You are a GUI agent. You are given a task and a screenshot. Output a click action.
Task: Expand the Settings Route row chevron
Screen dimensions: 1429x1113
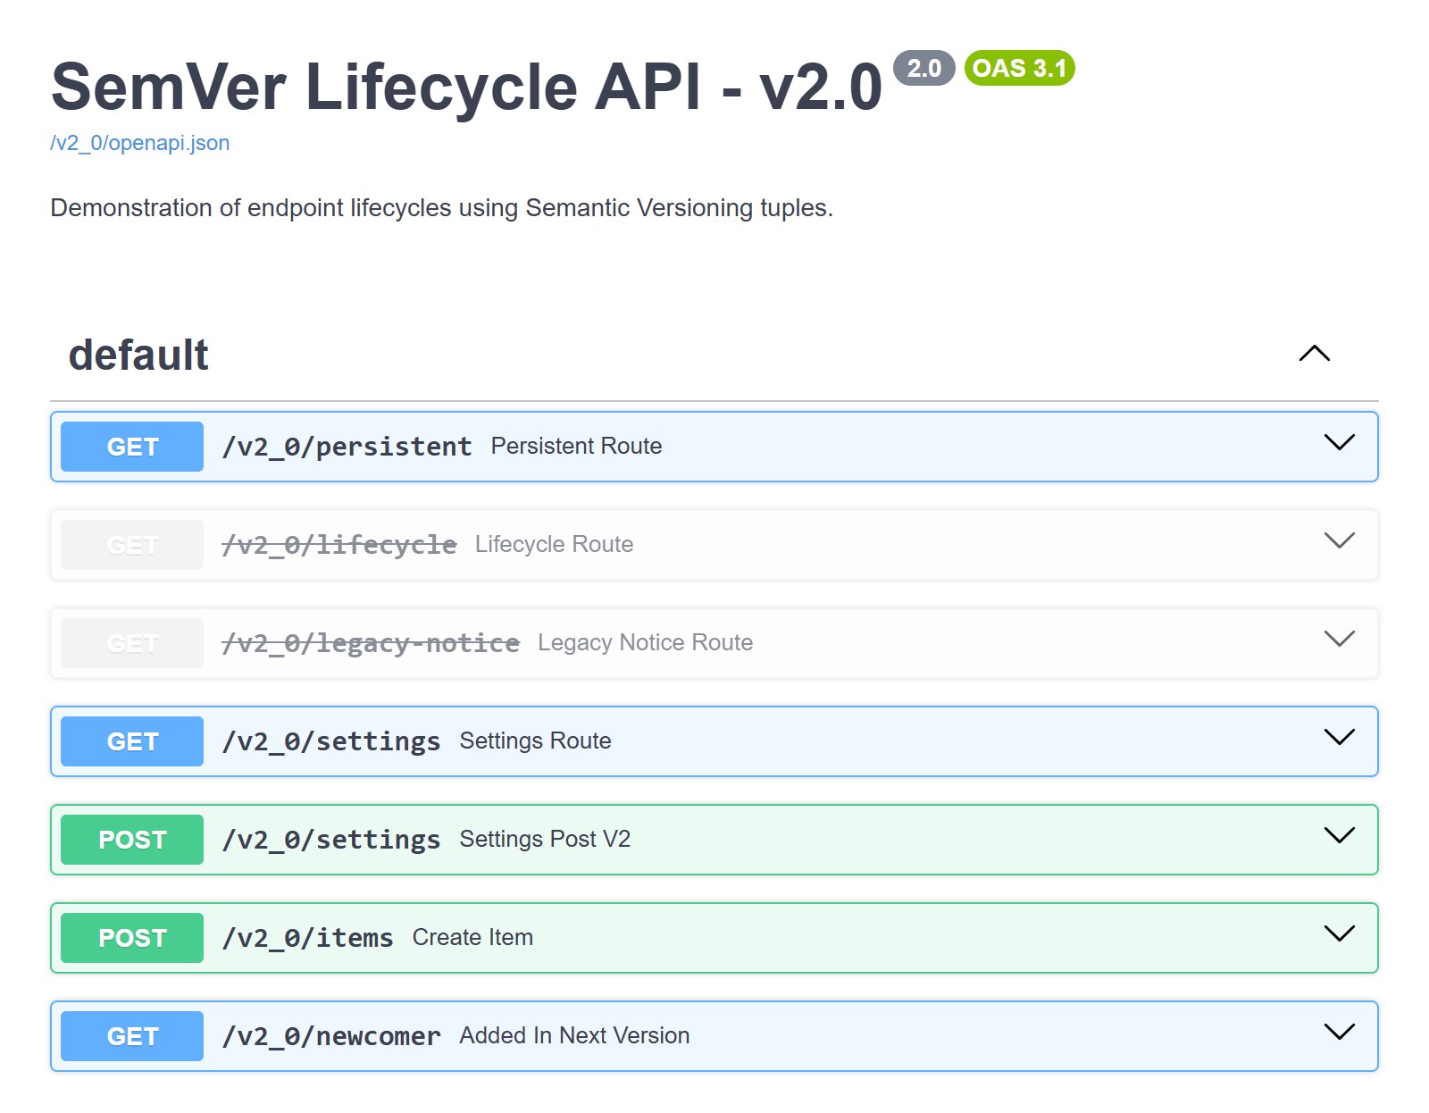point(1339,737)
